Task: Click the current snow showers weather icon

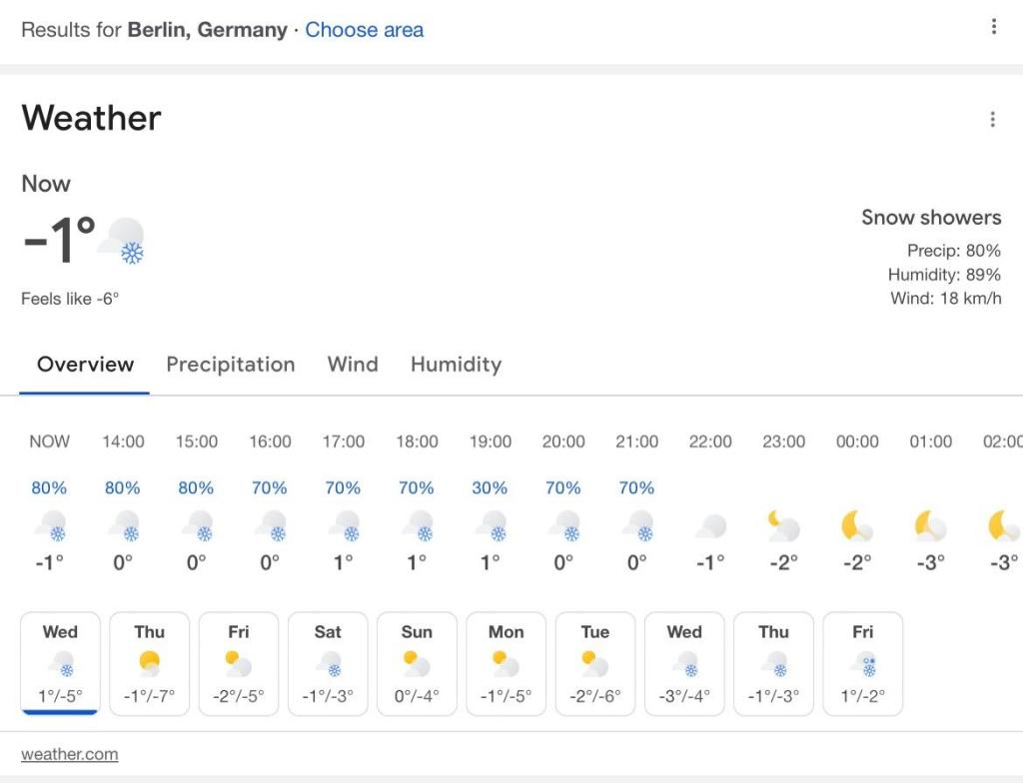Action: point(123,241)
